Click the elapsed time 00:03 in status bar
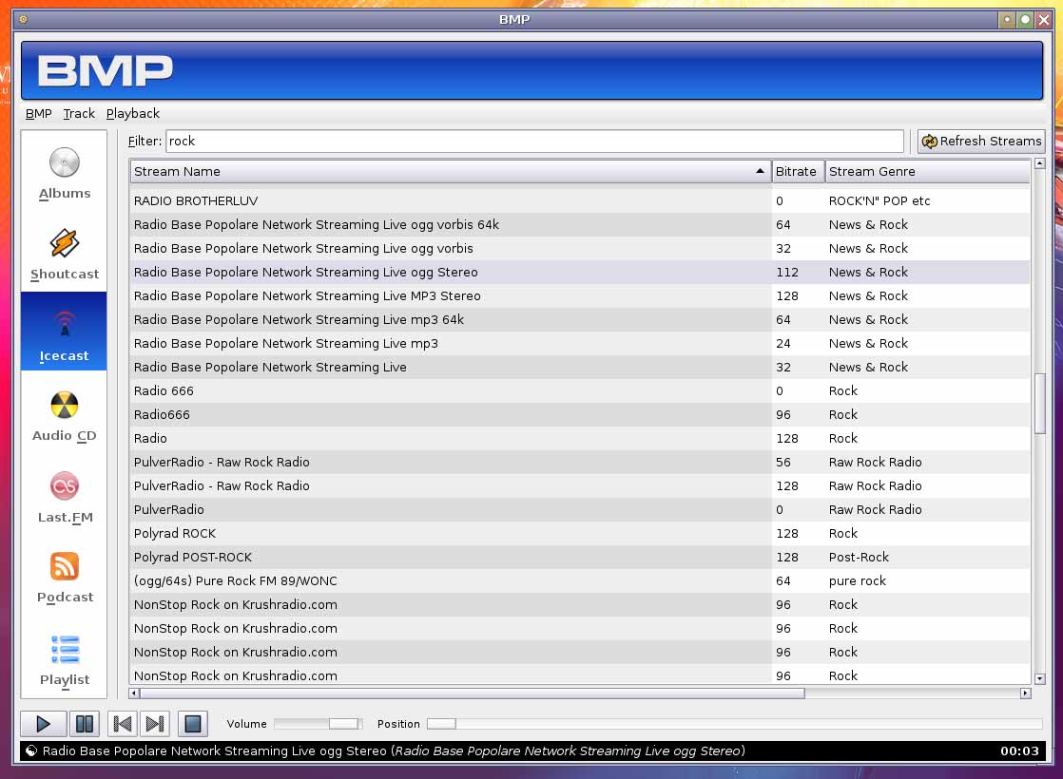Screen dimensions: 1063x779 coord(1019,750)
